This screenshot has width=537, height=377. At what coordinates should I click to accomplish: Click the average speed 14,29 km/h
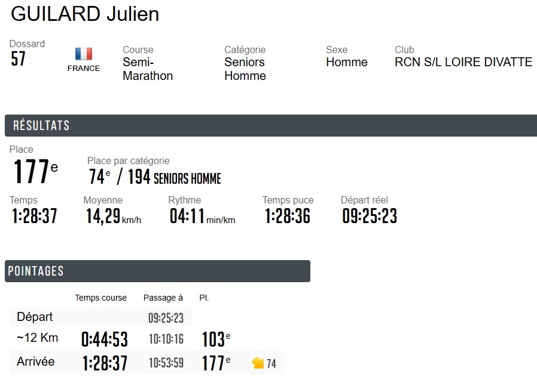coord(113,216)
